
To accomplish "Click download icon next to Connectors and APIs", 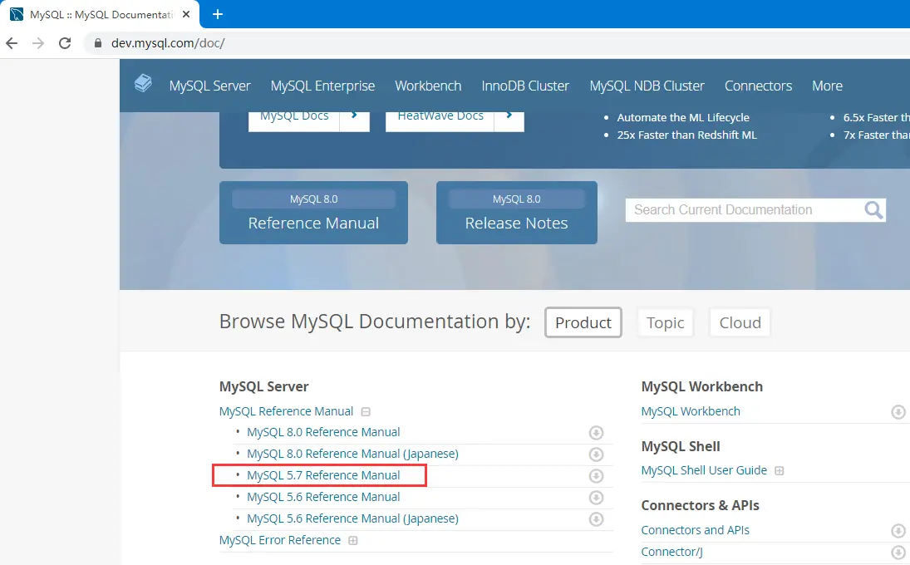I will 898,531.
